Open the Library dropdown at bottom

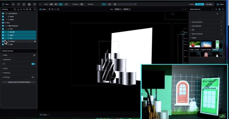(x=44, y=115)
